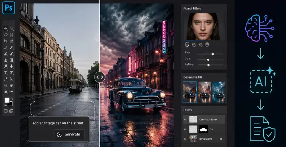Viewport: 286px width, 147px height.
Task: Select the Crop tool
Action: click(6, 41)
